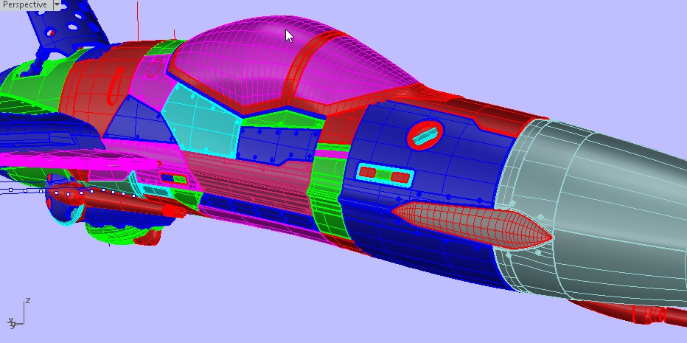Pick the red circular cap with cyan slot
The image size is (687, 343).
coord(425,135)
